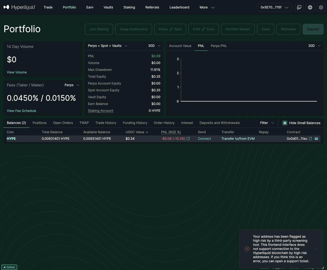
Task: Click the -$0.06 (-15.3%) PNL value
Action: (173, 139)
